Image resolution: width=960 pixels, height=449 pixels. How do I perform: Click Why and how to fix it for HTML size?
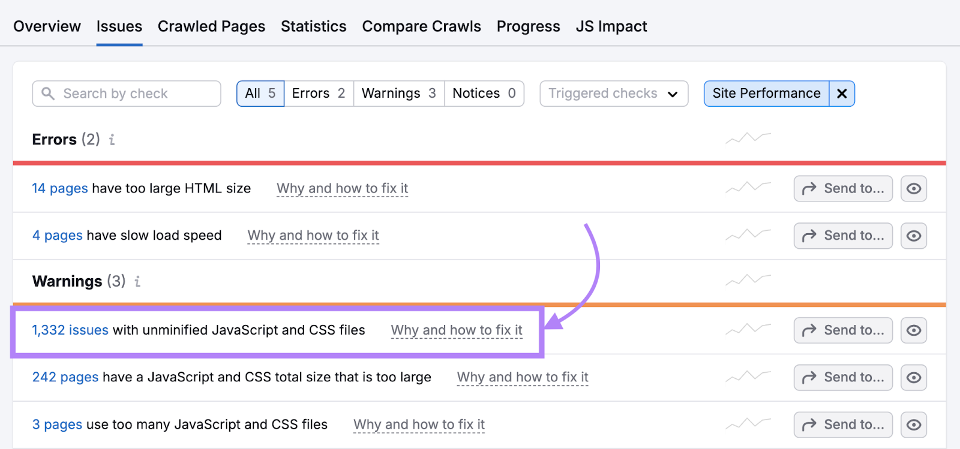pos(342,188)
